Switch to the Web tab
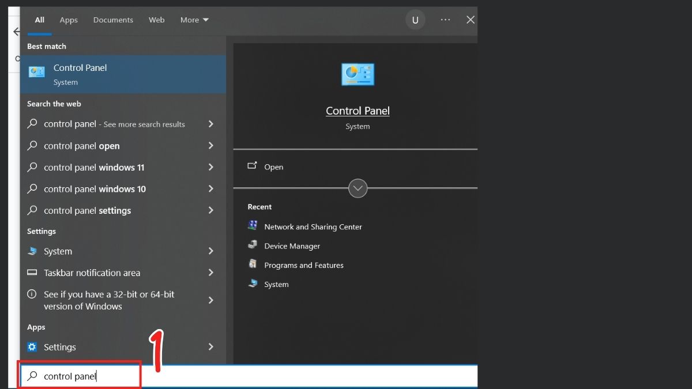This screenshot has height=389, width=692. click(157, 20)
